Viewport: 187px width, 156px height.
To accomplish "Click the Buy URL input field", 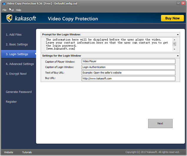I will point(128,79).
